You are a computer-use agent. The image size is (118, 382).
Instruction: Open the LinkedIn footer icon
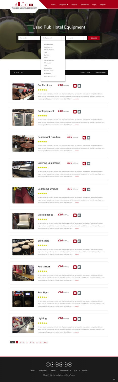[66, 364]
